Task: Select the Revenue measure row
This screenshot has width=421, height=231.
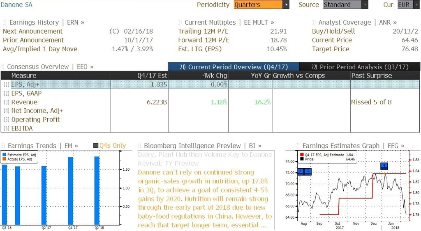Action: click(210, 102)
